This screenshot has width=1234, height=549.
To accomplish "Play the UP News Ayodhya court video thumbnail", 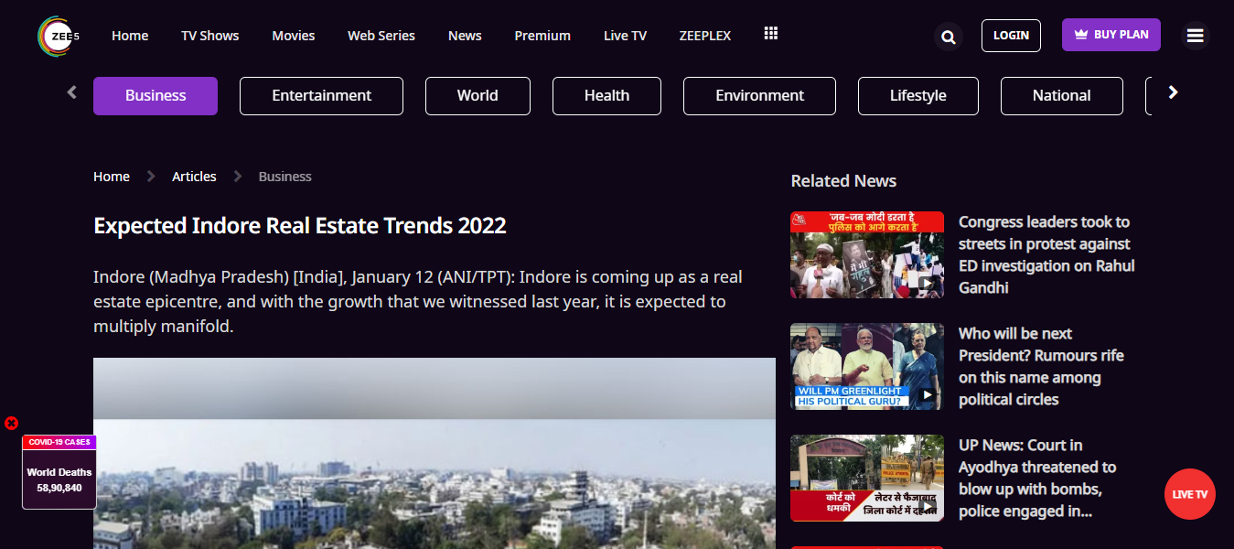I will coord(866,478).
